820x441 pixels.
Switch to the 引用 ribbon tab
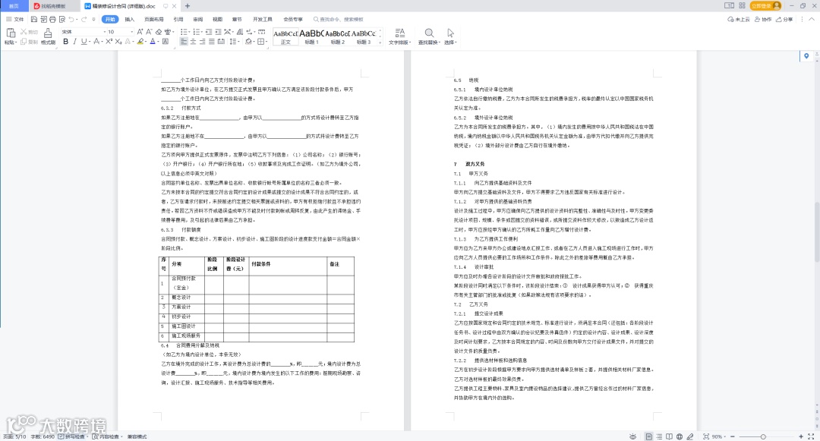[x=178, y=19]
